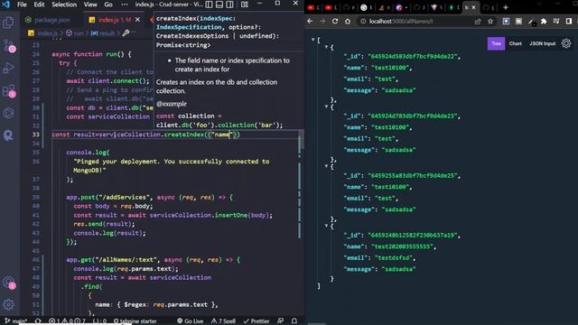Image resolution: width=578 pixels, height=325 pixels.
Task: Open the Manage gear in VS Code activity bar
Action: [8, 304]
